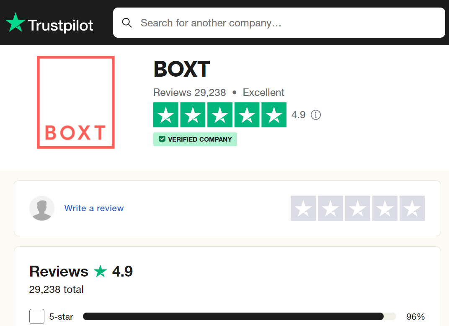The image size is (449, 326).
Task: Focus the 'Search for another company' field
Action: click(x=285, y=23)
